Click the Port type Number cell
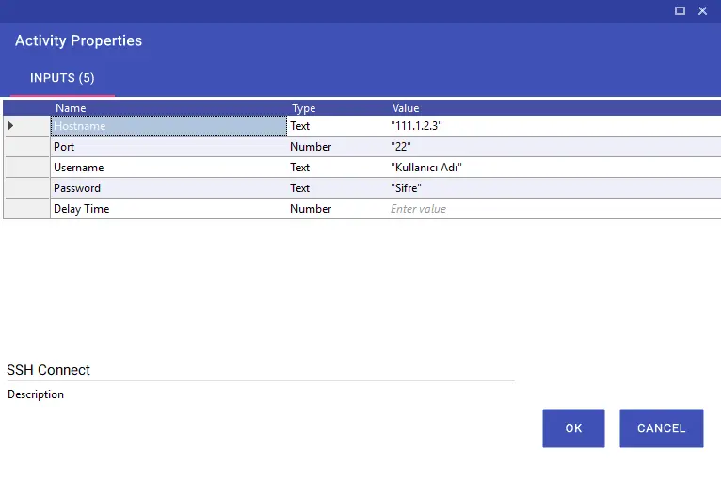 pyautogui.click(x=337, y=147)
